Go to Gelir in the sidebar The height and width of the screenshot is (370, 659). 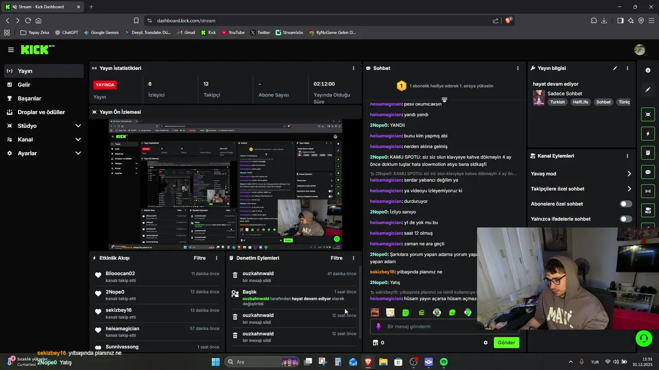coord(43,84)
